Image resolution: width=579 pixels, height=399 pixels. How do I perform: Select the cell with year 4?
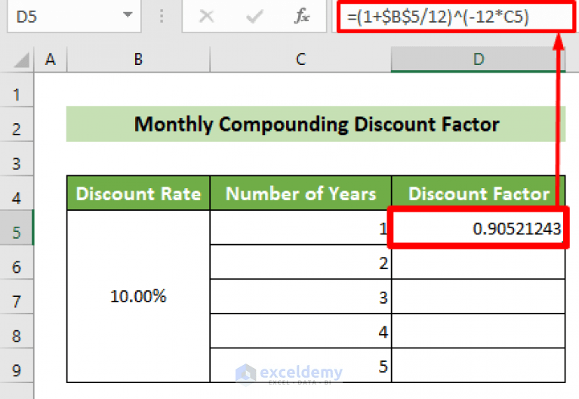pyautogui.click(x=300, y=330)
